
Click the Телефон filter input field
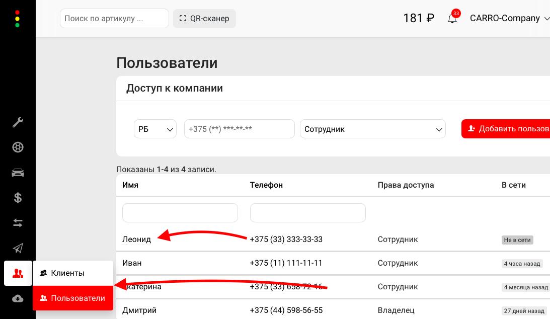307,213
